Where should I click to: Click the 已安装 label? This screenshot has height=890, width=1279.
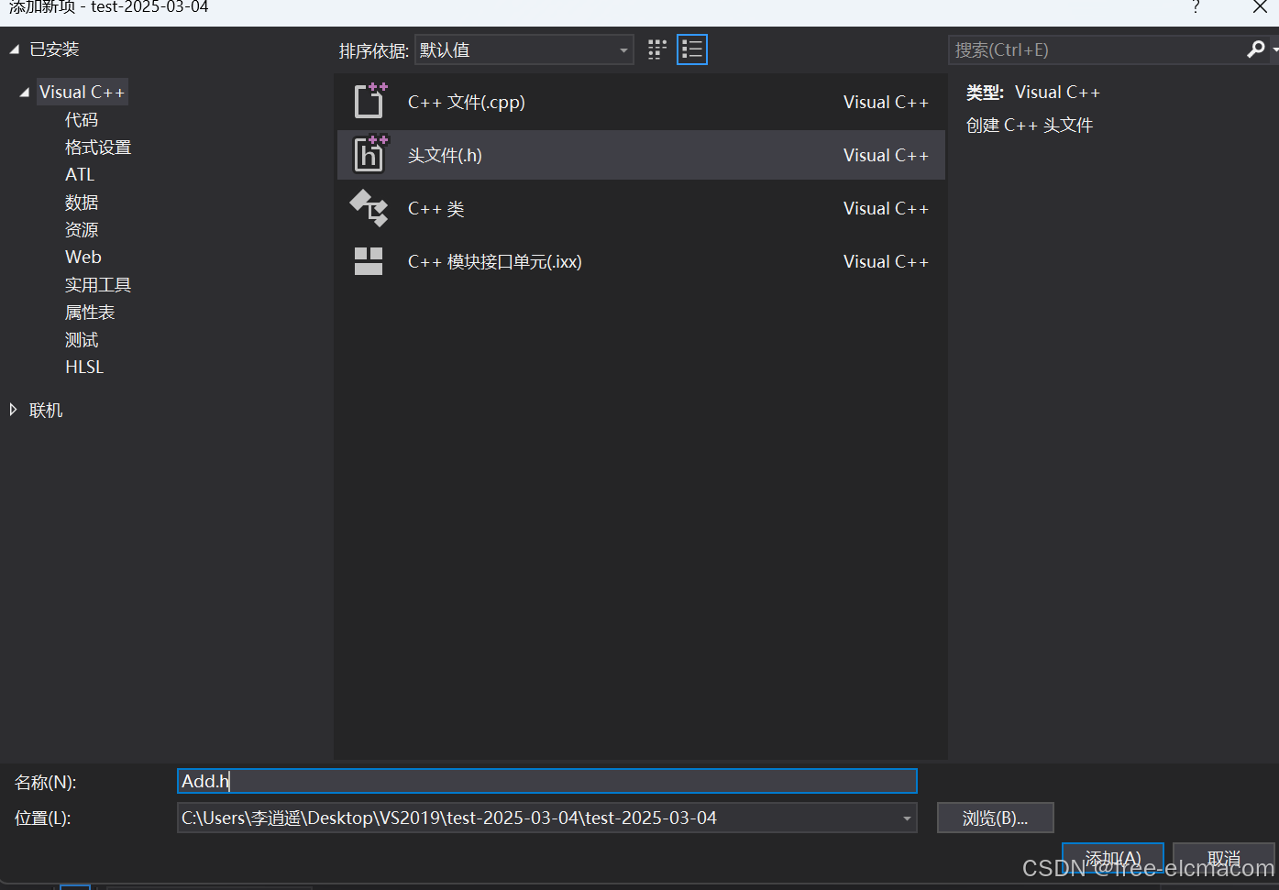[x=54, y=49]
